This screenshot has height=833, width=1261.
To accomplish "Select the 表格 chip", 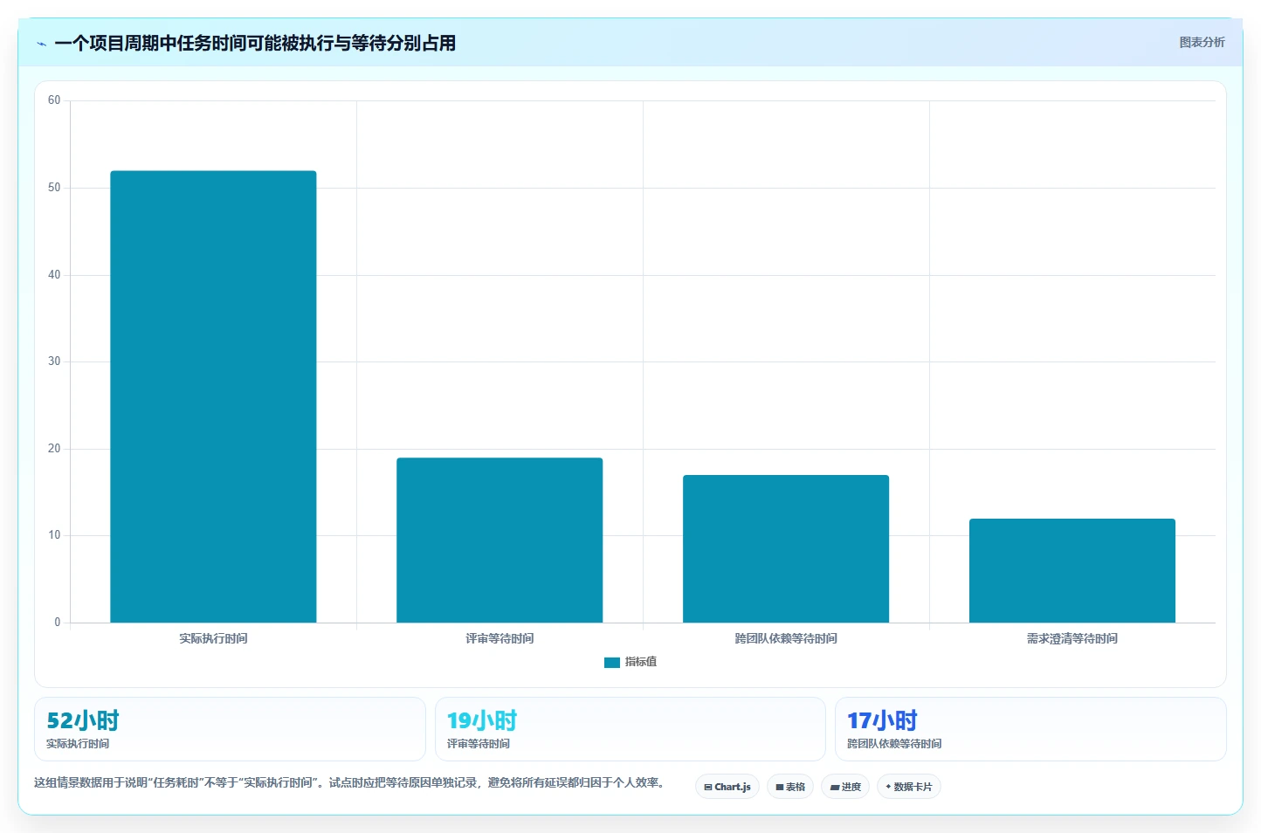I will click(790, 787).
